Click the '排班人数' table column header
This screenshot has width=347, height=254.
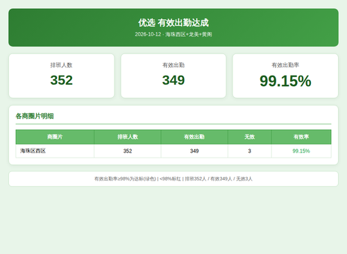pos(128,137)
